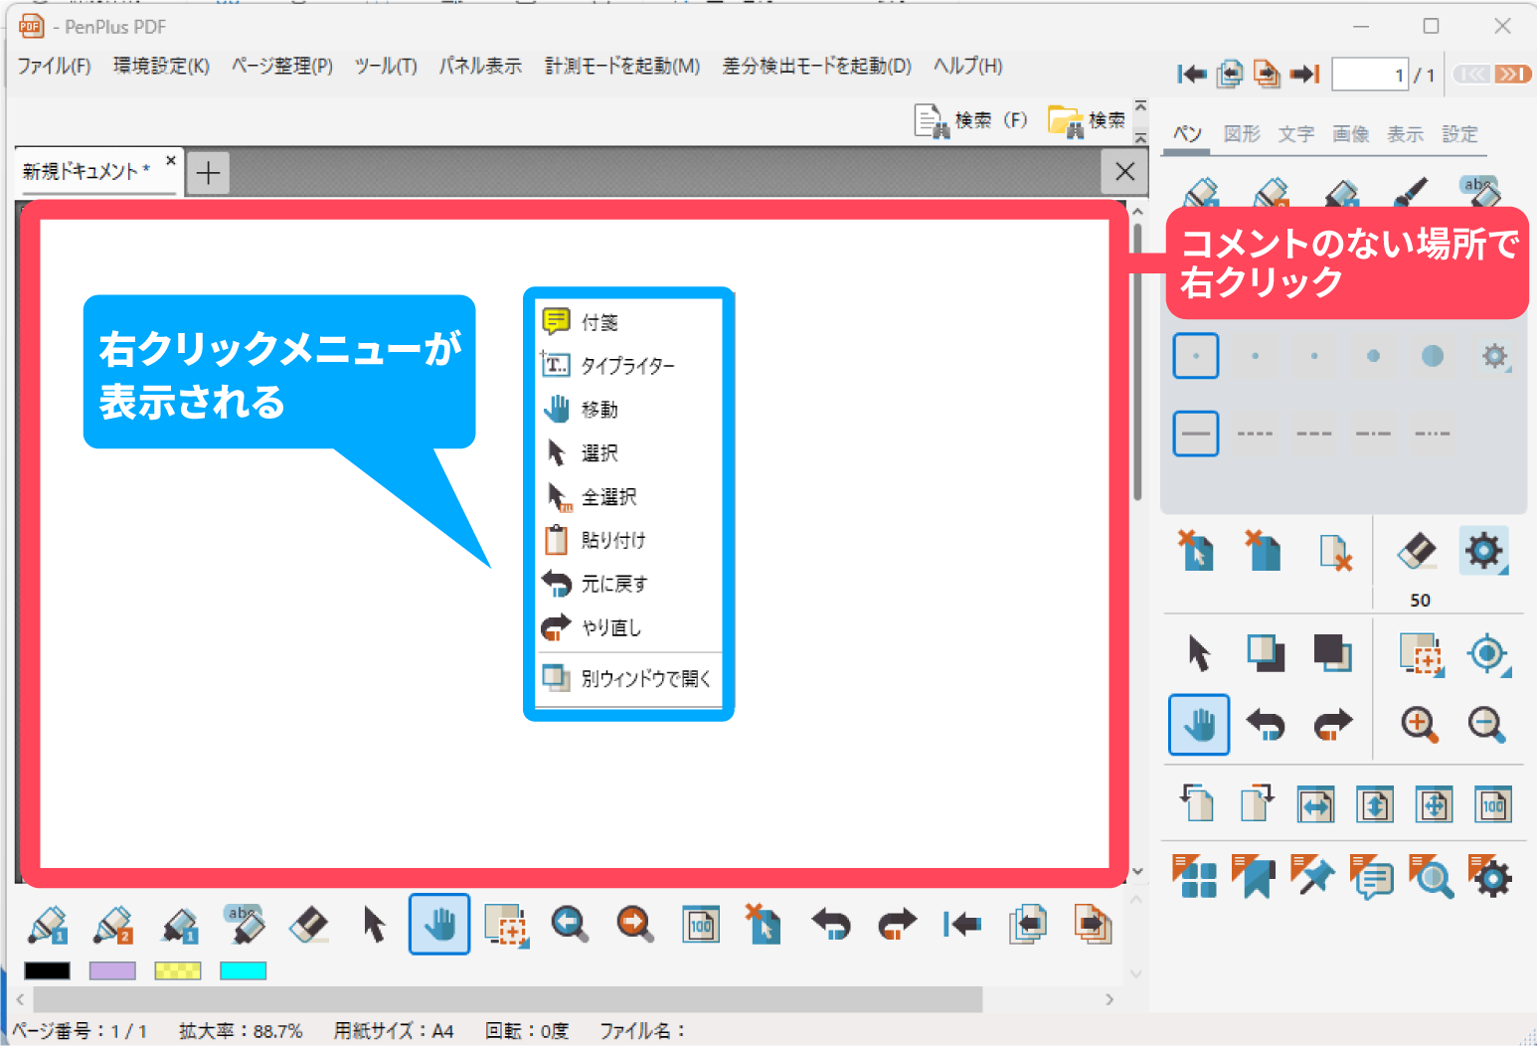
Task: Click the eraser icon above value 50
Action: click(1417, 551)
